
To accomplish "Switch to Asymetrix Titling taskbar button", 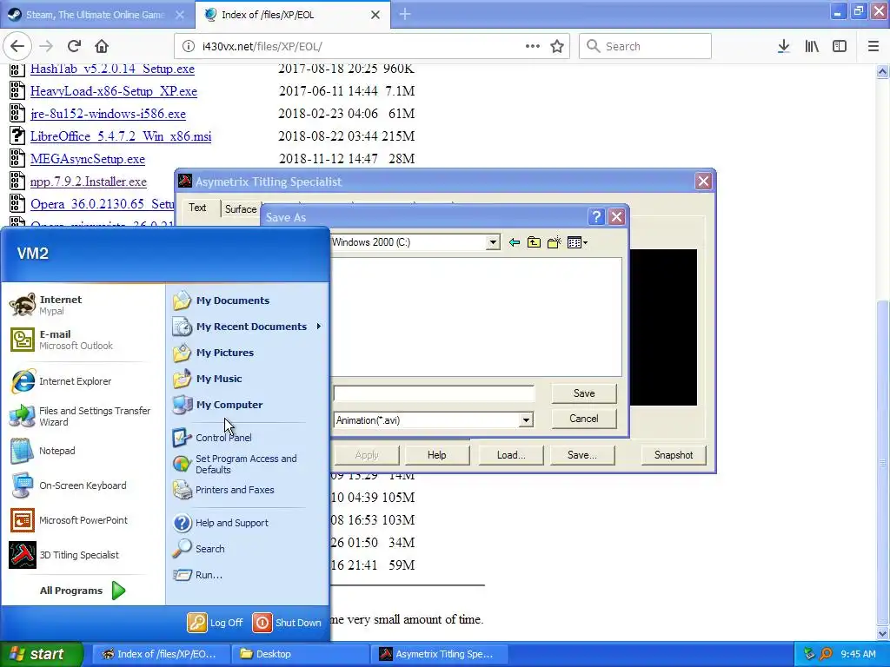I will point(439,654).
